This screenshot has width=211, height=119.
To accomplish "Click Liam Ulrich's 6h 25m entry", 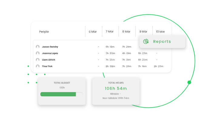I will coord(143,60).
